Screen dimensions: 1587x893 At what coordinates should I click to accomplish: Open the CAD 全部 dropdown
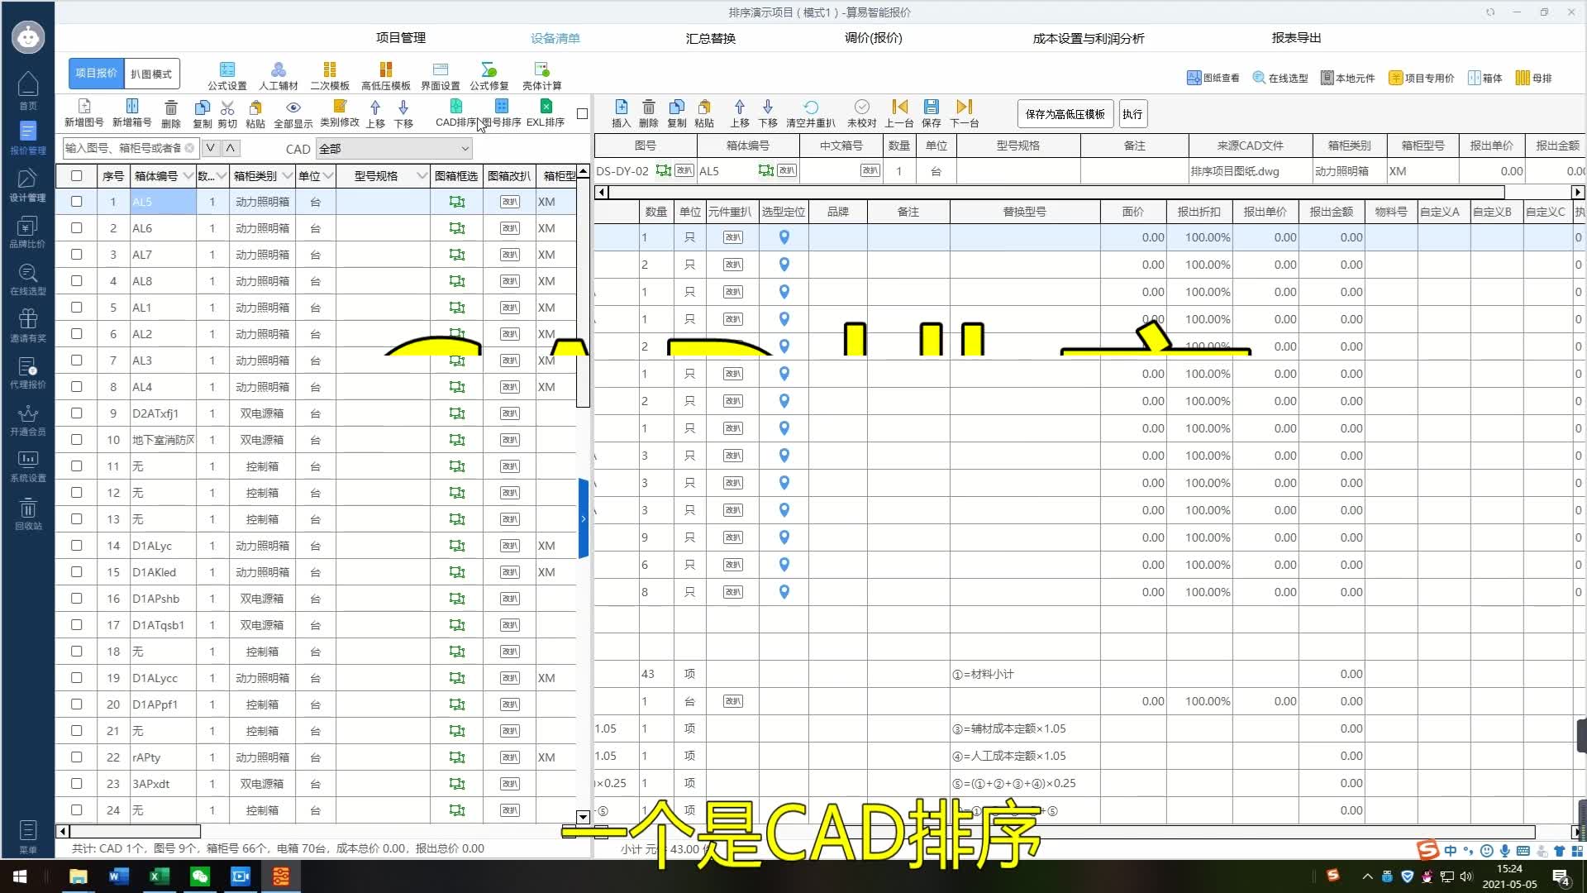[x=393, y=149]
